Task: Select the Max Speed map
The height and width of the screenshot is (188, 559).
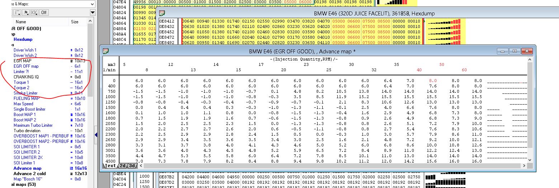Action: pyautogui.click(x=23, y=104)
